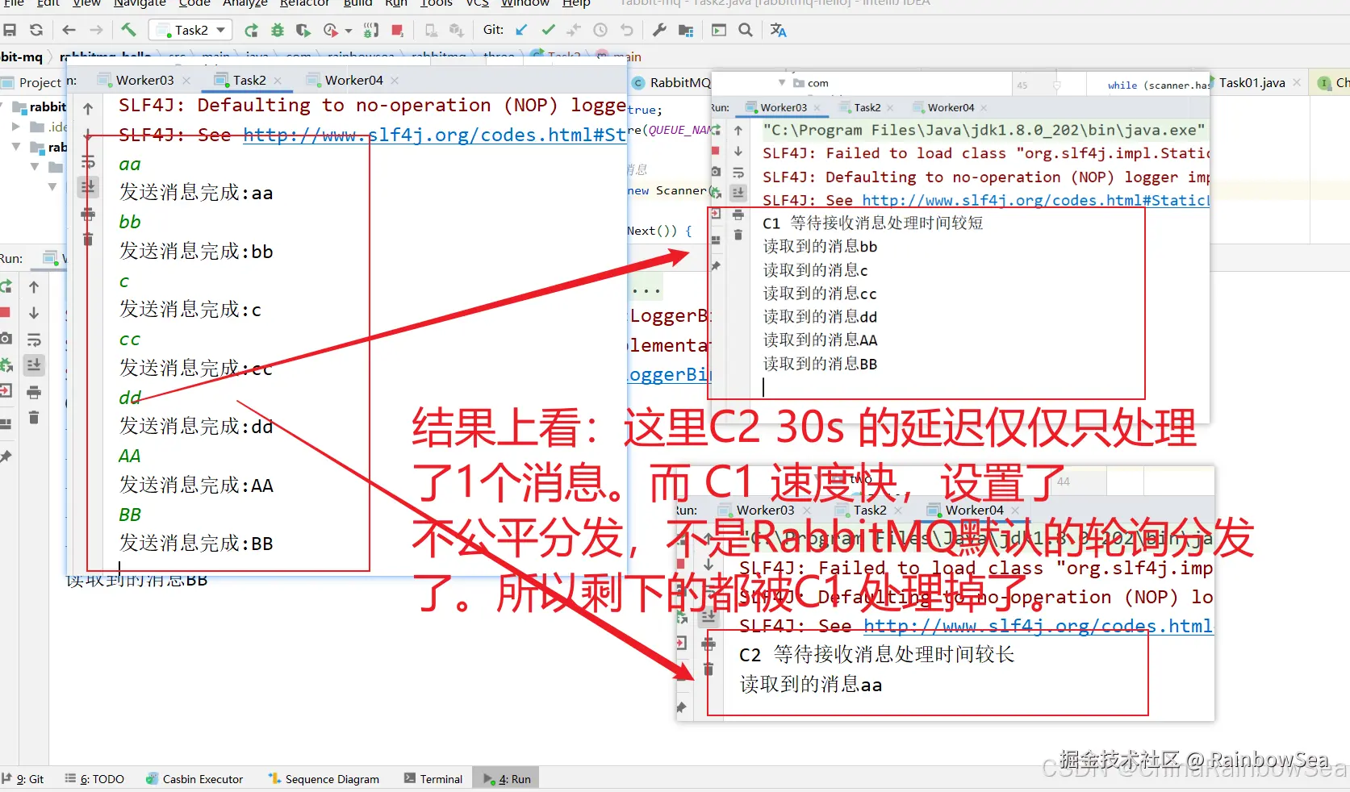
Task: Click the camera icon in the bottom-left Run panel
Action: point(6,339)
